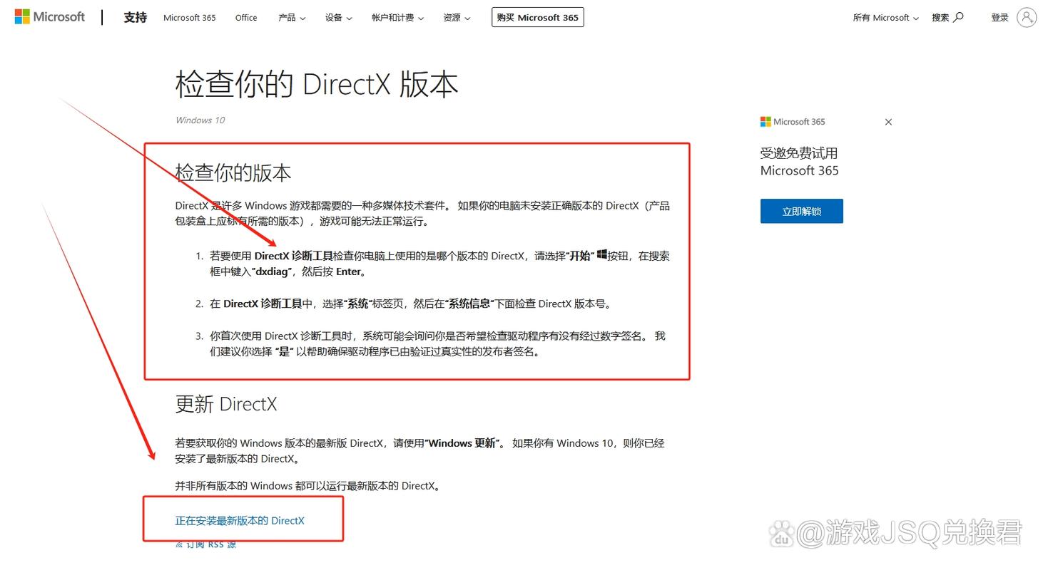Click the 检查你的 DirectX 版本 page title
1043x570 pixels.
317,84
